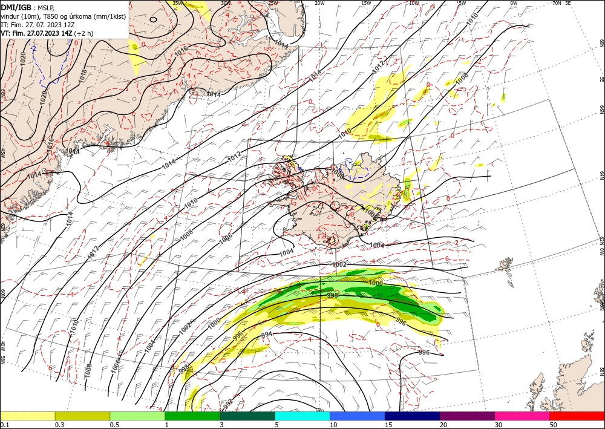Click the "45W" longitude label
The image size is (605, 429).
[x=2, y=153]
